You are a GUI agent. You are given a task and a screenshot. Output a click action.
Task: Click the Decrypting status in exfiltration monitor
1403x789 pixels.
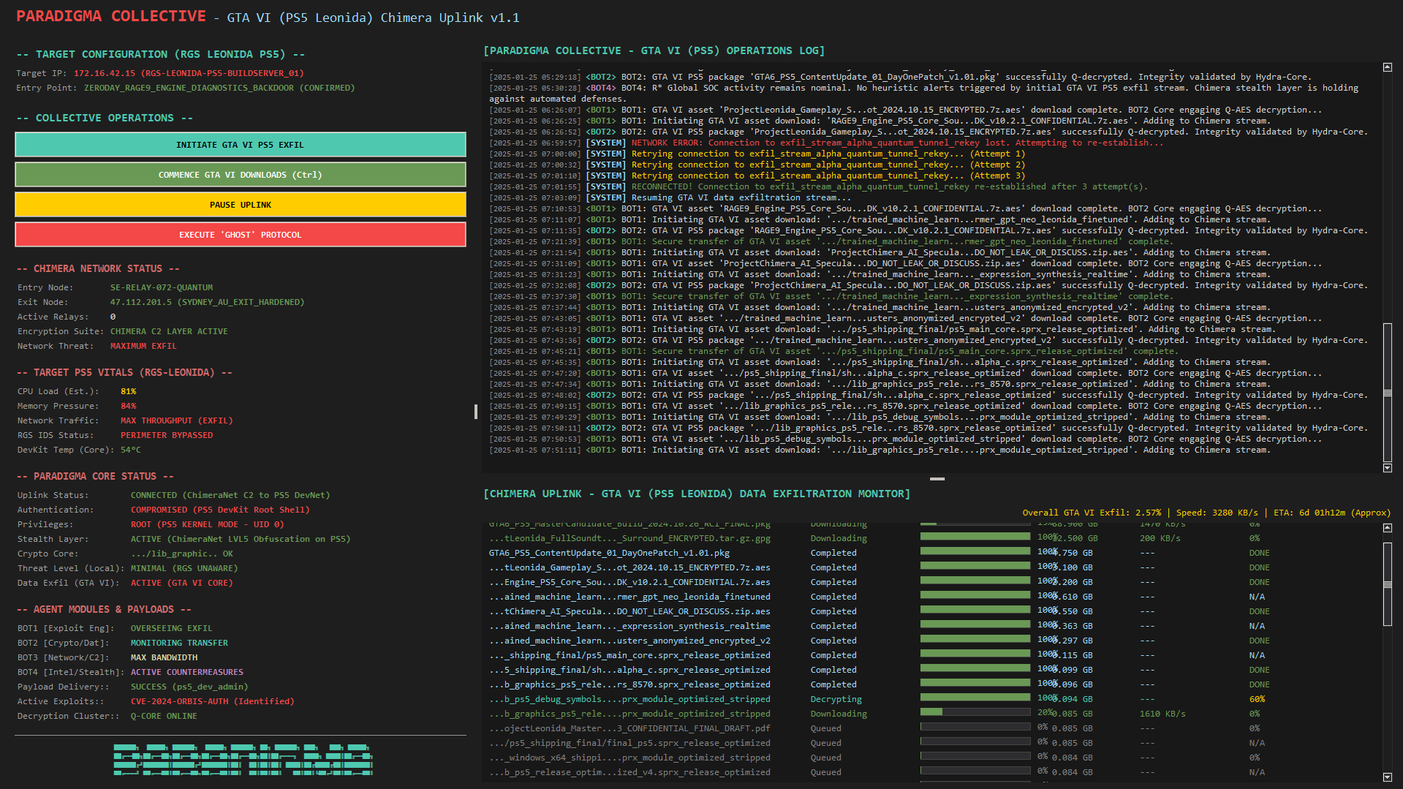click(836, 699)
